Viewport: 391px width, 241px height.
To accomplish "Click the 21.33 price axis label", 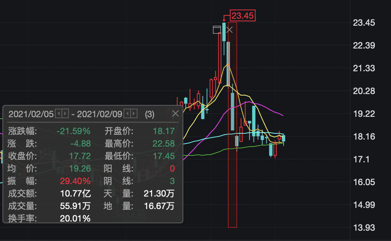I will 364,68.
